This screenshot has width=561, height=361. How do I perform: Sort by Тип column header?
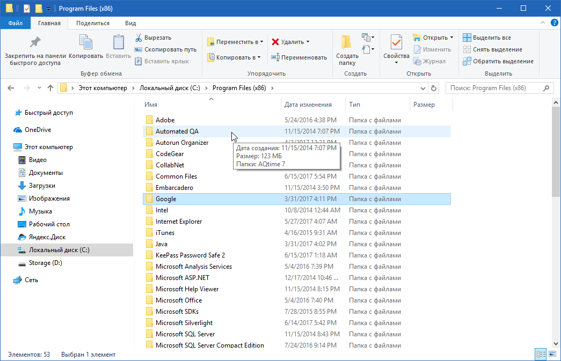click(x=377, y=105)
